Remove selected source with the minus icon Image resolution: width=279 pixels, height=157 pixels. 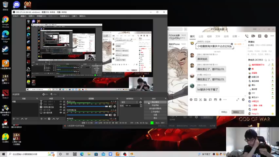click(x=45, y=119)
